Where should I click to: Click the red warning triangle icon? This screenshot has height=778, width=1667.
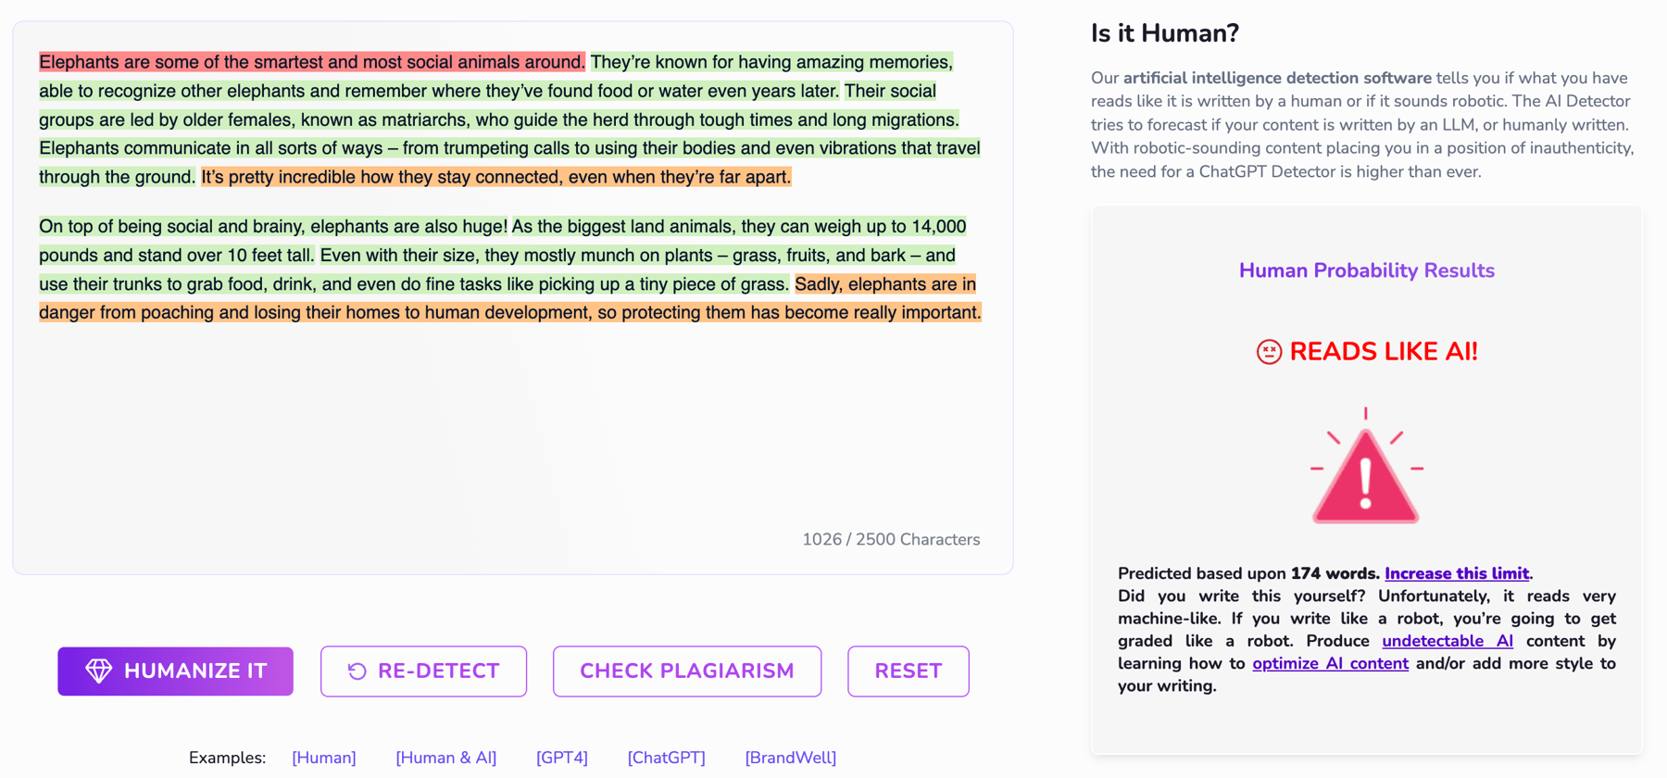point(1366,466)
